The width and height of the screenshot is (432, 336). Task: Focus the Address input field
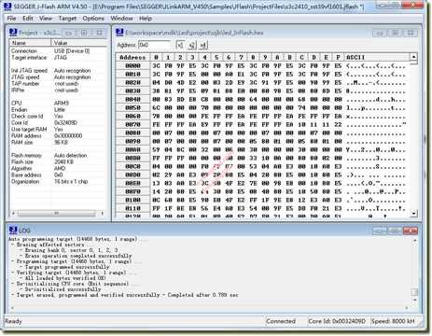[155, 45]
